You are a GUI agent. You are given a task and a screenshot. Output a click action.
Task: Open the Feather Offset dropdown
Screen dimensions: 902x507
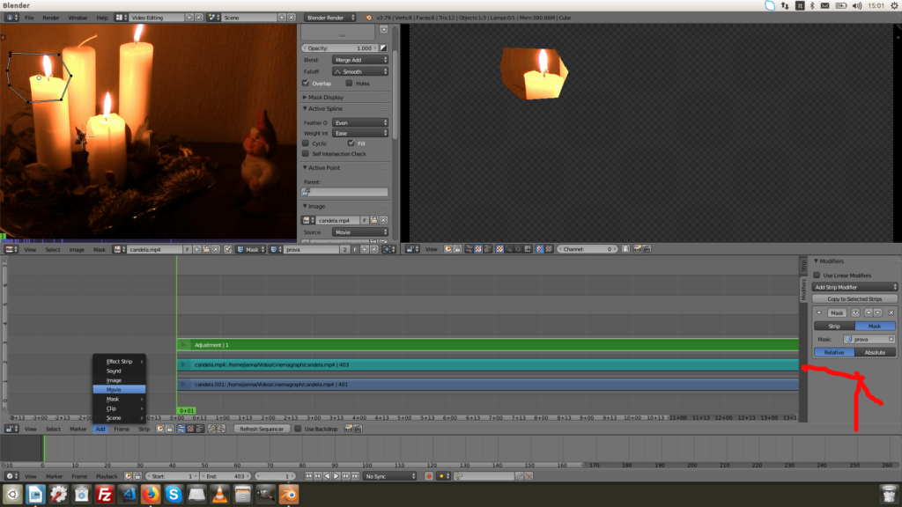[x=360, y=122]
